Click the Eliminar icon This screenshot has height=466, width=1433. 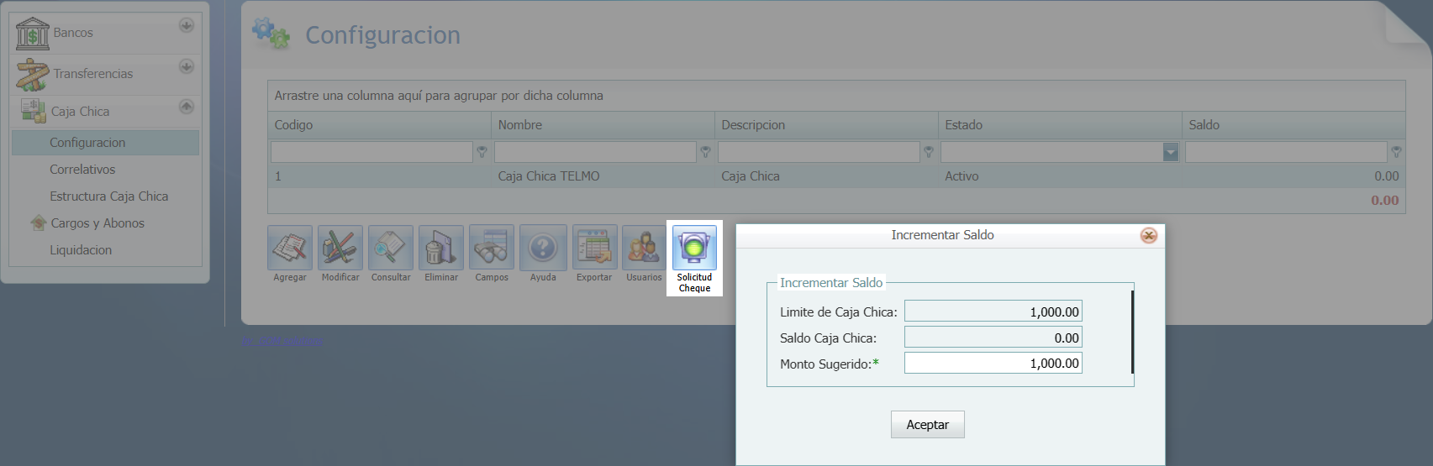pos(441,248)
